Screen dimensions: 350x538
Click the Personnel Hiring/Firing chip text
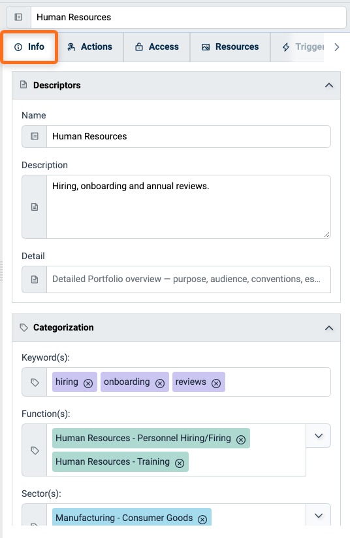tap(143, 438)
